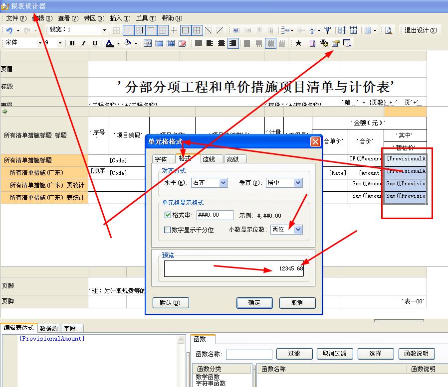Expand 水平 alignment dropdown

pos(223,182)
